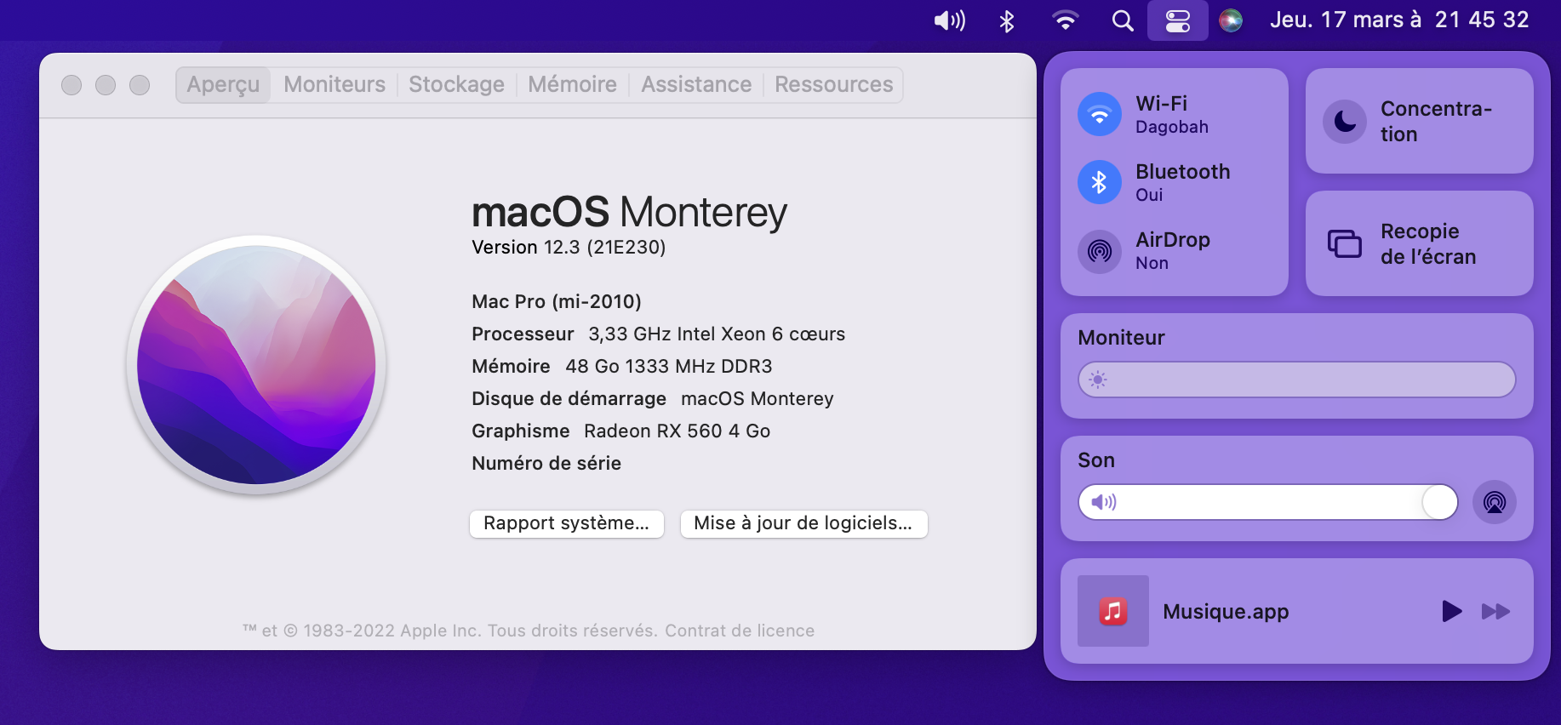Select the Aperçu tab
This screenshot has width=1561, height=725.
coord(223,85)
